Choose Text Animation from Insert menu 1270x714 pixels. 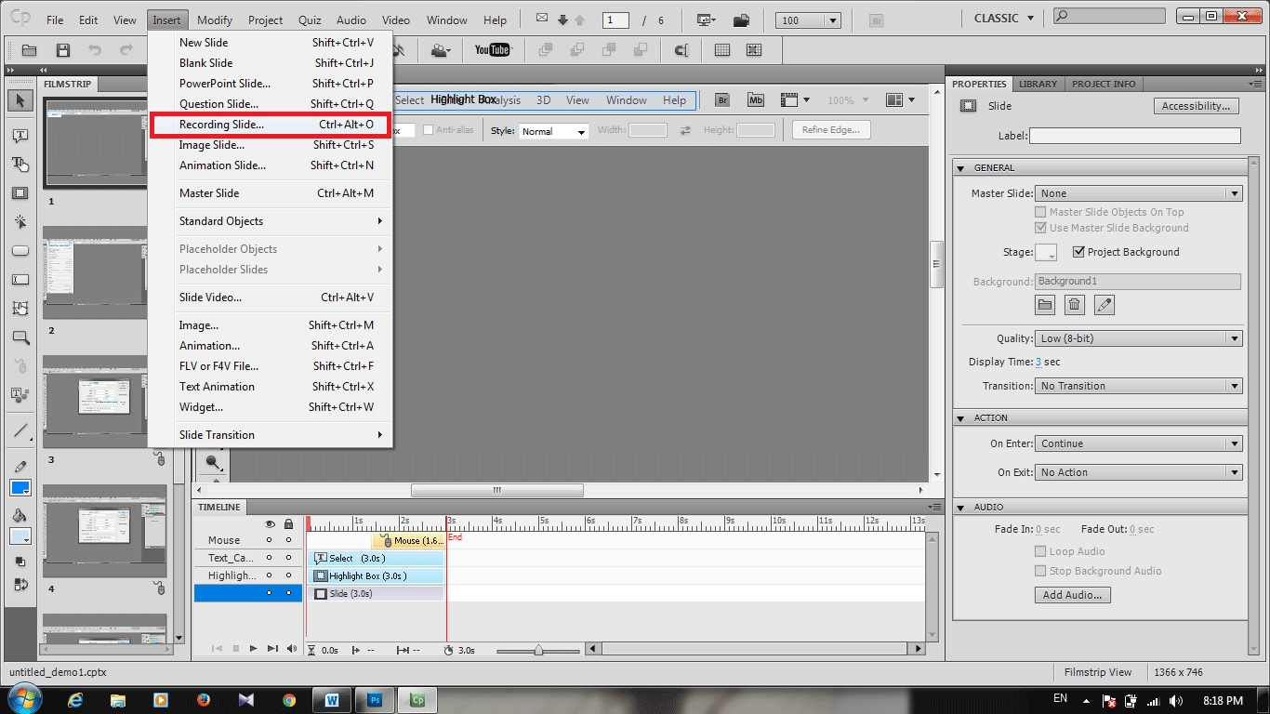(271, 387)
